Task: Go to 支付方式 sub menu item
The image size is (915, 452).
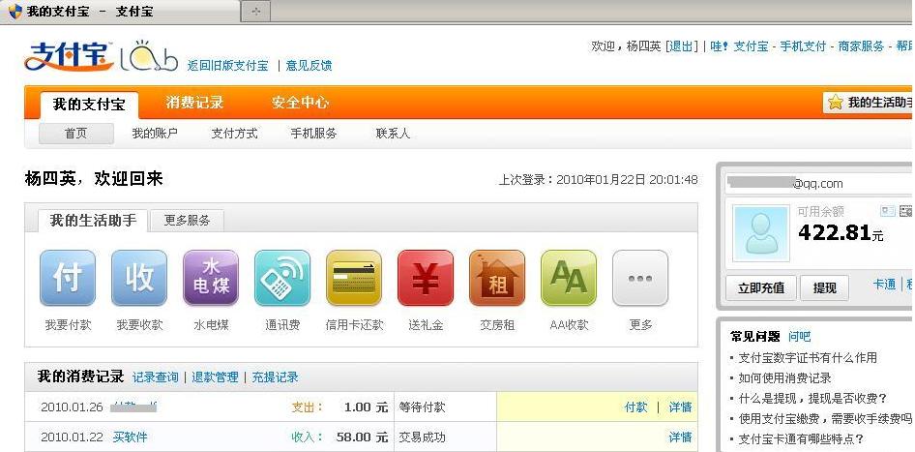Action: pyautogui.click(x=234, y=134)
